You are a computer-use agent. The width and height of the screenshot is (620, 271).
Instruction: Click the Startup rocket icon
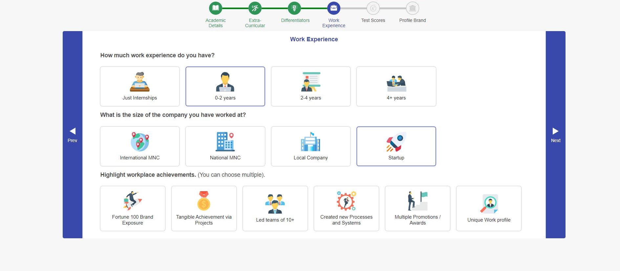(x=396, y=142)
